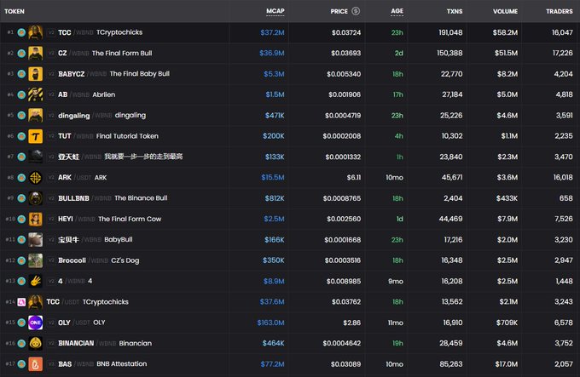Click $36.9M market cap value
Image resolution: width=580 pixels, height=377 pixels.
point(272,53)
